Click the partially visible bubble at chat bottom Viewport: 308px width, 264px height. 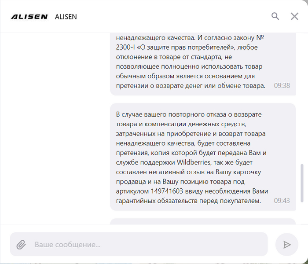point(203,221)
